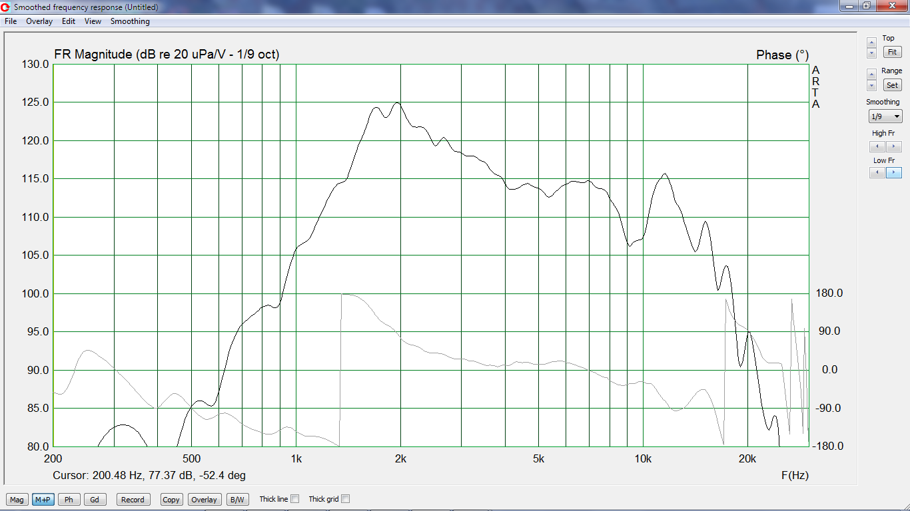Click the Range up arrow

click(x=871, y=75)
